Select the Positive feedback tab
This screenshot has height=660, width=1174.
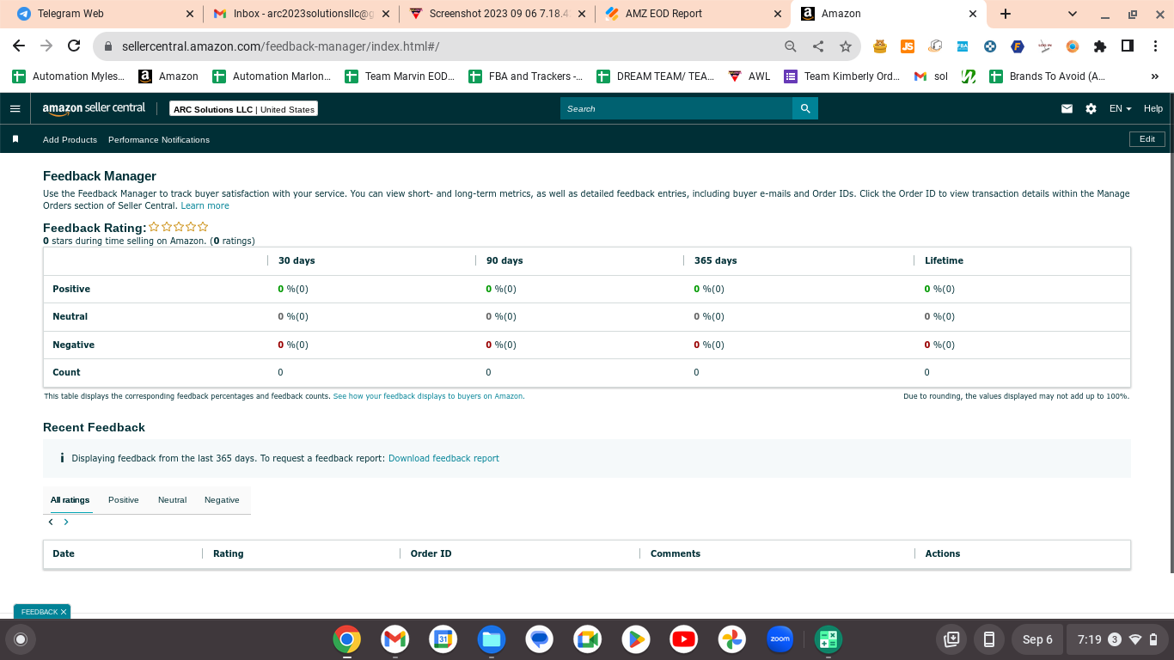(124, 500)
